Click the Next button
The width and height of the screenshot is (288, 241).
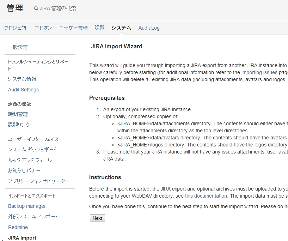[97, 218]
